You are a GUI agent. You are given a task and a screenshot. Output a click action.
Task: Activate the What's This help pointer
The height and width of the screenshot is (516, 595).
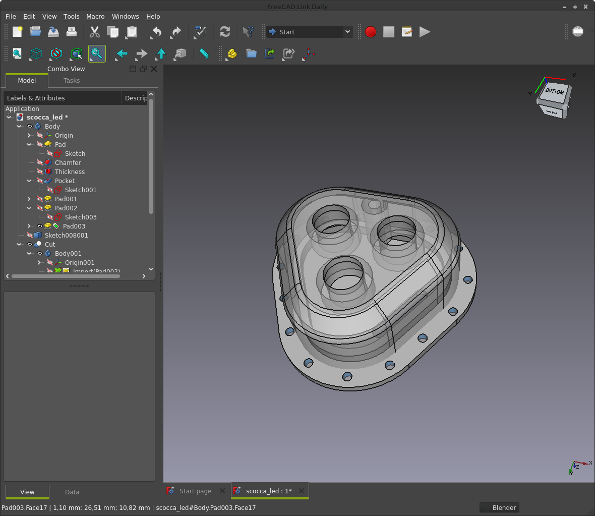pyautogui.click(x=248, y=32)
